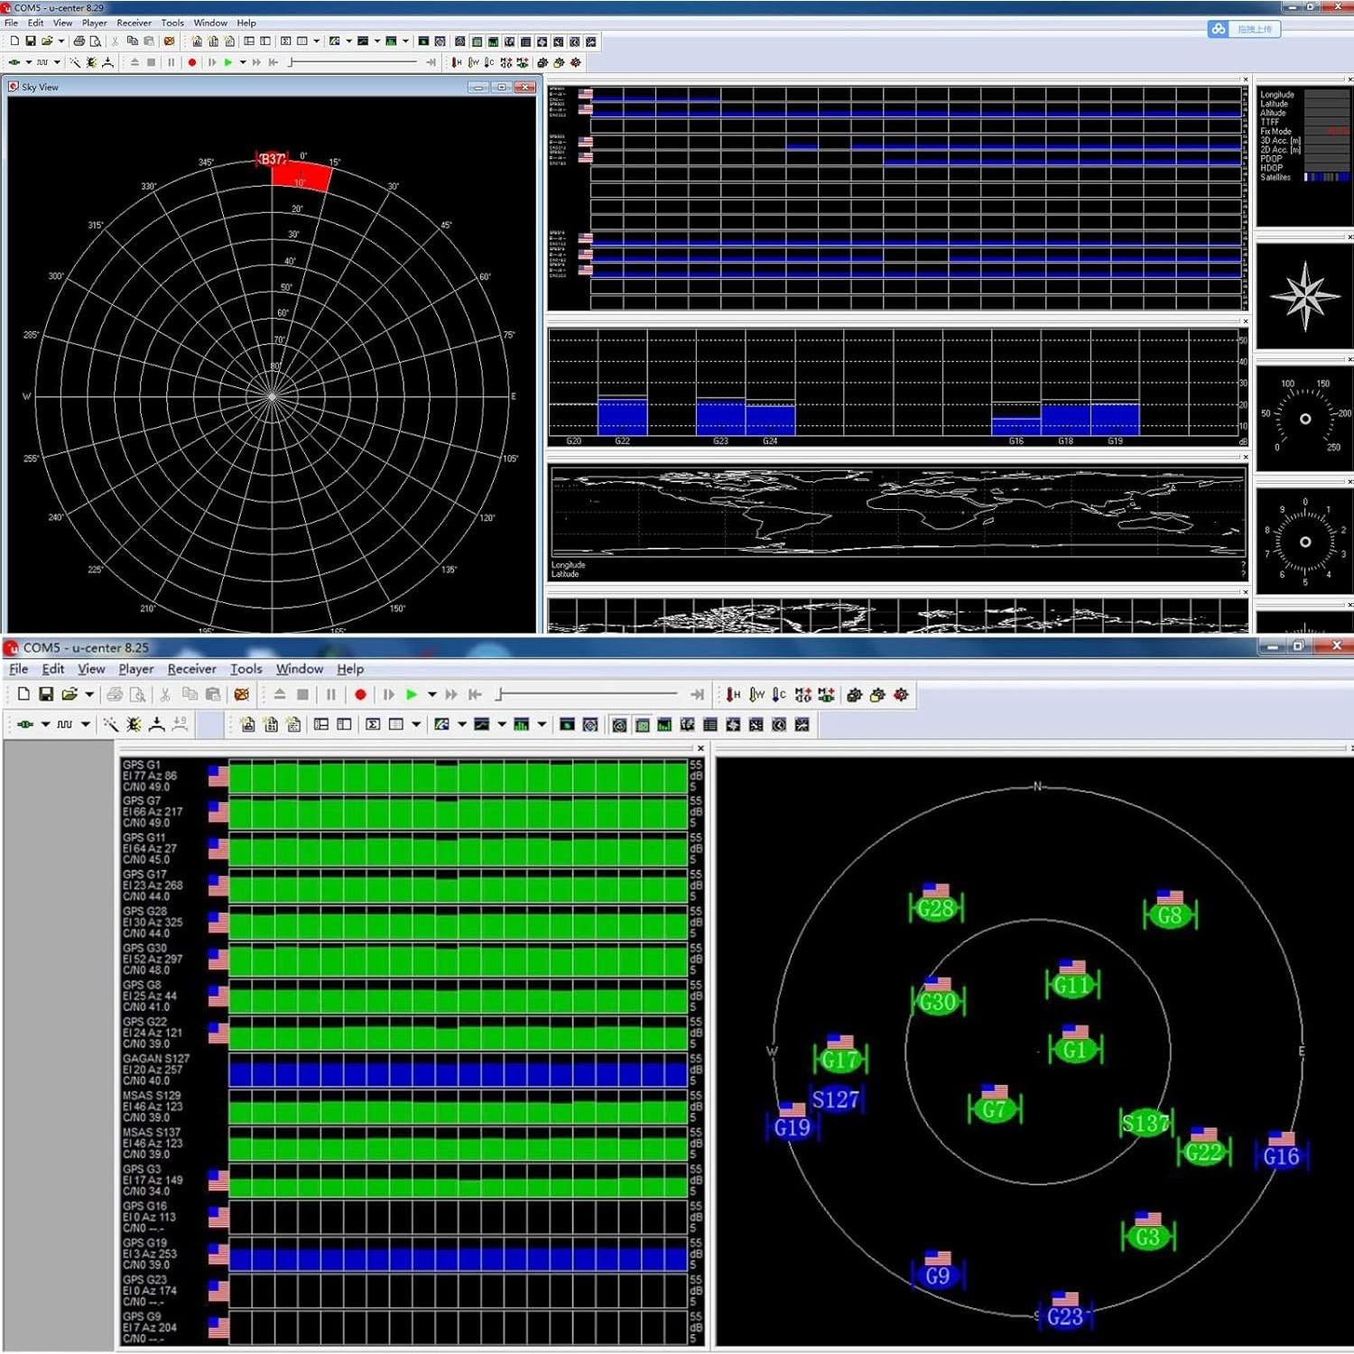Toggle the pressed circular sky-view docking button
Image resolution: width=1354 pixels, height=1354 pixels.
click(x=619, y=725)
